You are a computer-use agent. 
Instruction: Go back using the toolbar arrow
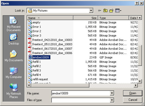[x=100, y=11]
